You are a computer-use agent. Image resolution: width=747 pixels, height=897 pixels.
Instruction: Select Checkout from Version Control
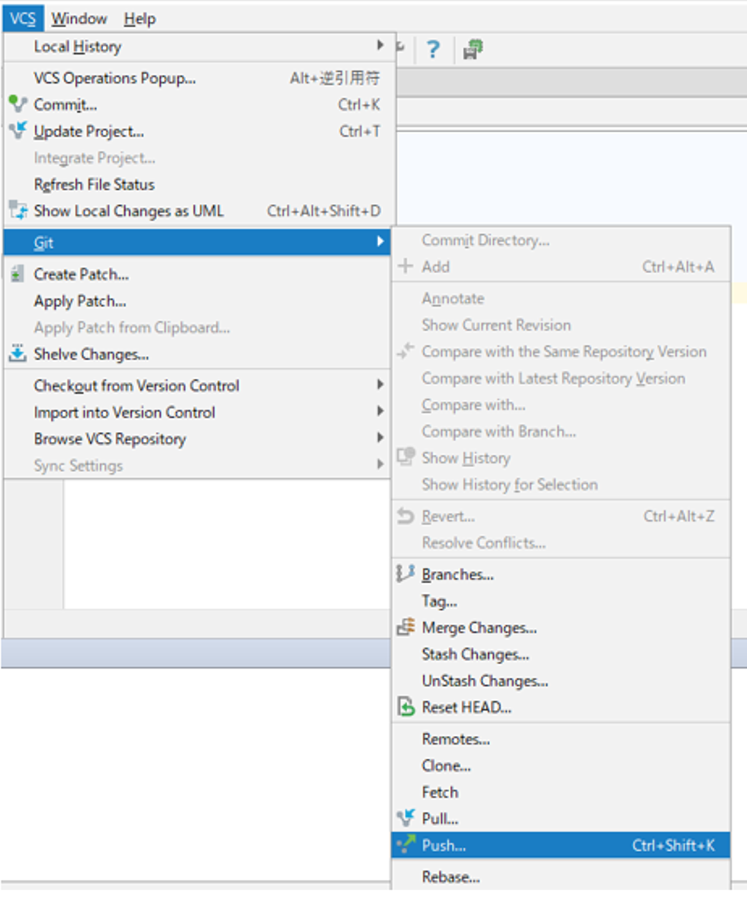(x=197, y=385)
